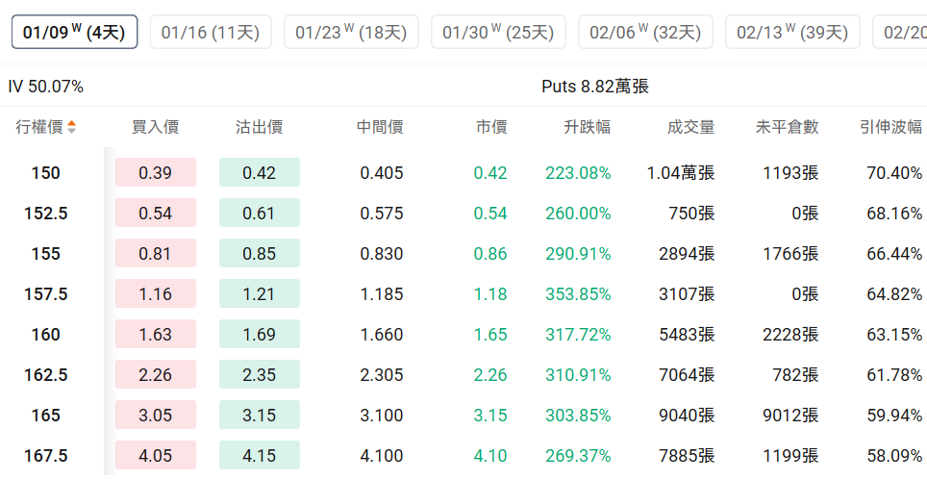Click the 成交量 column header
Image resolution: width=927 pixels, height=480 pixels.
pyautogui.click(x=690, y=127)
